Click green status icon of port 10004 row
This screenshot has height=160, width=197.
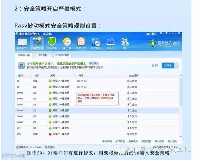(50, 110)
